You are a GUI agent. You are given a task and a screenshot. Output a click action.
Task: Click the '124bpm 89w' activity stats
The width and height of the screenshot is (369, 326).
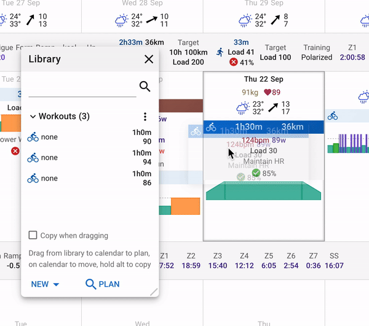[x=264, y=140]
